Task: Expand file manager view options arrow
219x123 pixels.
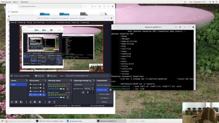Action: pyautogui.click(x=96, y=6)
